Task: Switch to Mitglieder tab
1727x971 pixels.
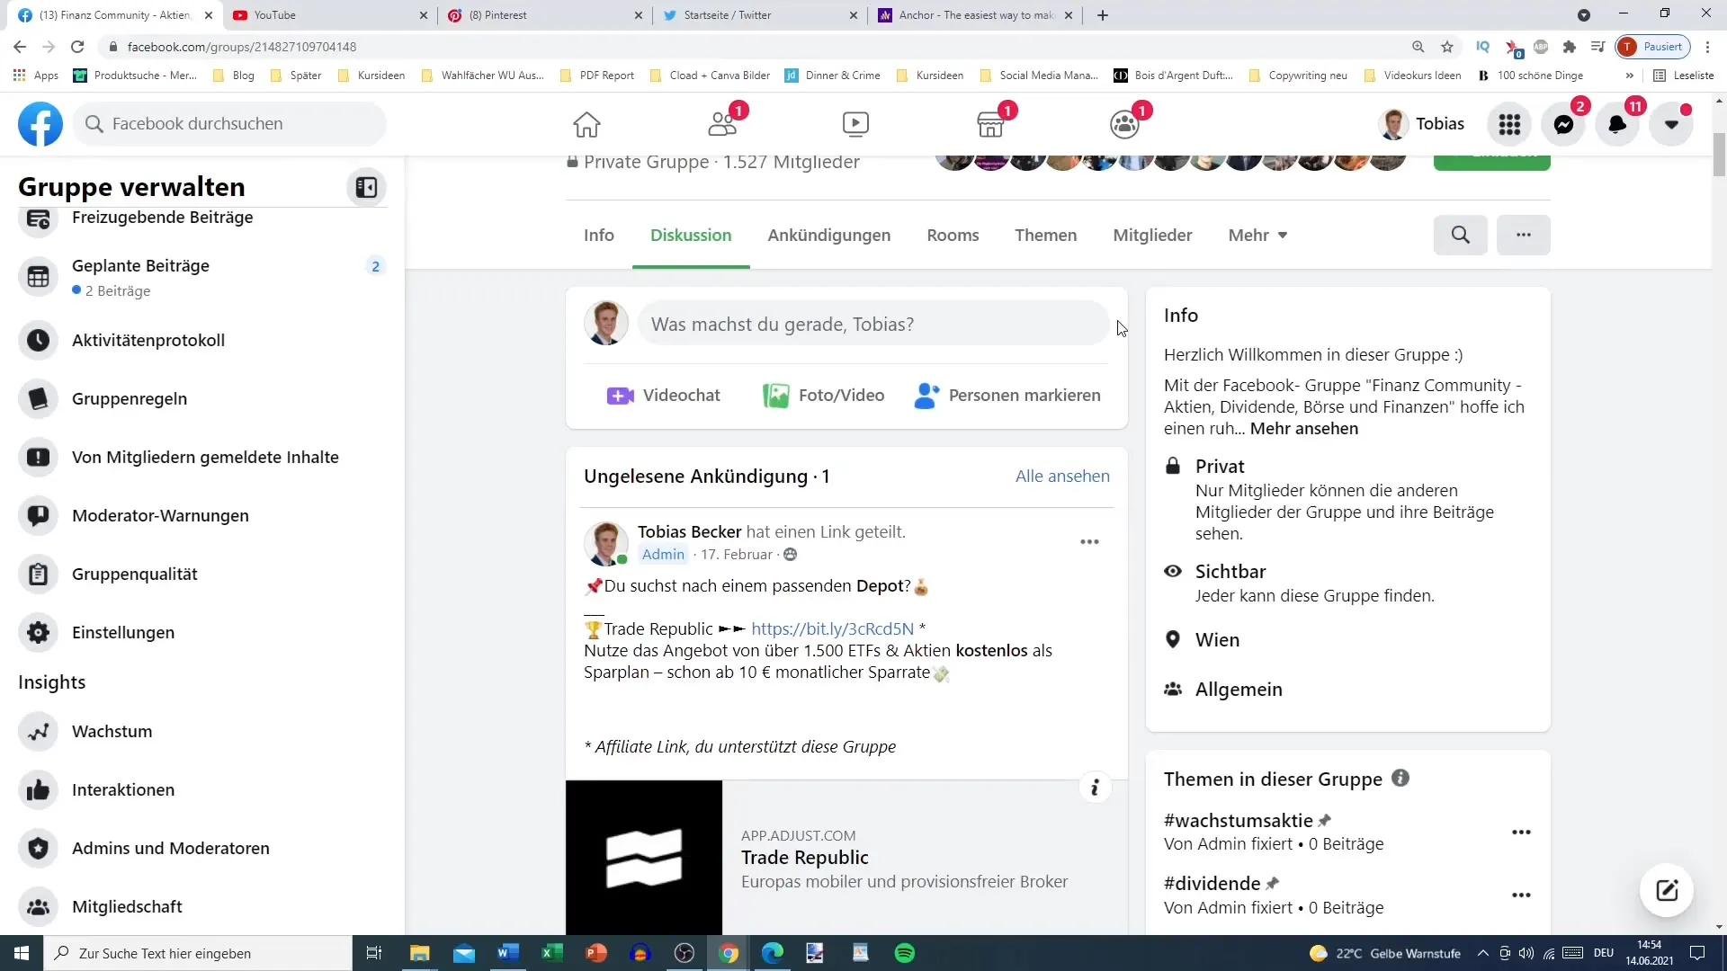Action: pyautogui.click(x=1151, y=234)
